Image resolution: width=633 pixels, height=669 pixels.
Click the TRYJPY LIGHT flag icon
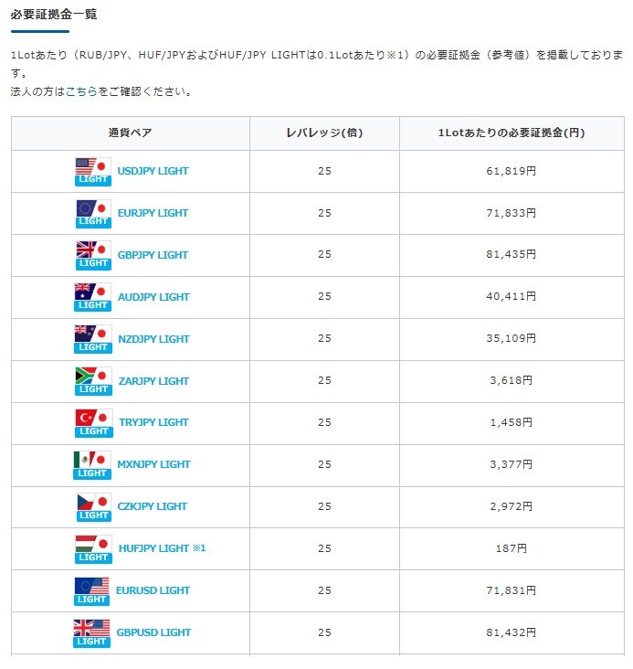[x=92, y=422]
